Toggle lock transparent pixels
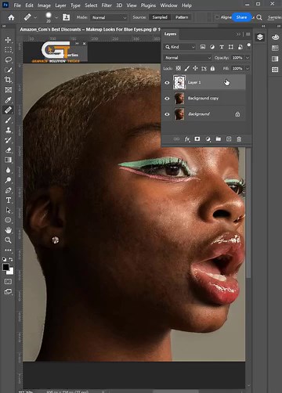This screenshot has width=282, height=393. pos(179,68)
